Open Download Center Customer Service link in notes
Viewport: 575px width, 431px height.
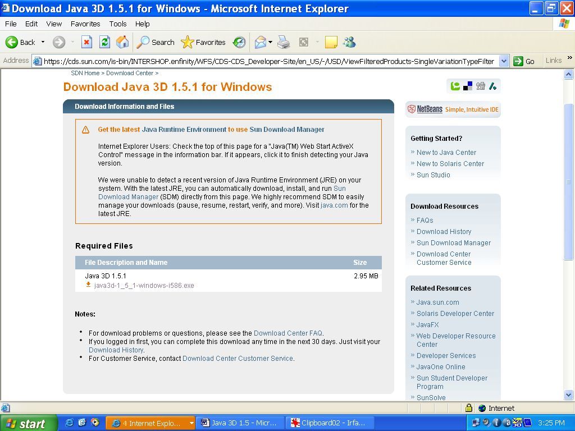238,359
